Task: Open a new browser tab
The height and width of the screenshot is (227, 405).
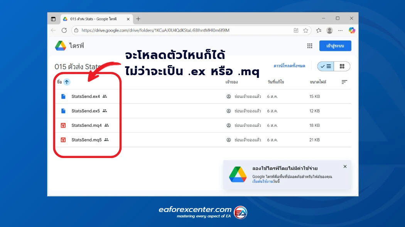Action: [138, 19]
